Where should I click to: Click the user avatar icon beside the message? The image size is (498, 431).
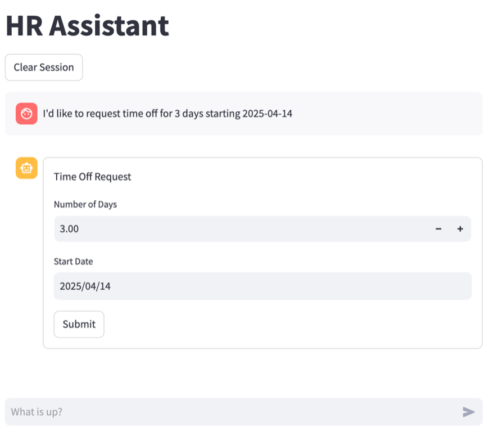pyautogui.click(x=26, y=113)
